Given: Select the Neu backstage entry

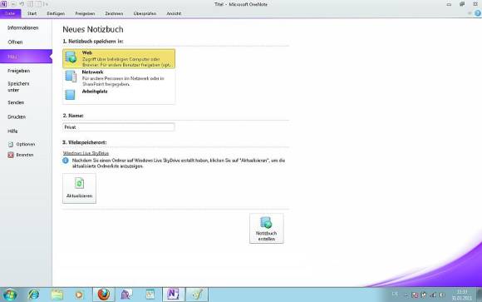Looking at the screenshot, I should click(26, 57).
